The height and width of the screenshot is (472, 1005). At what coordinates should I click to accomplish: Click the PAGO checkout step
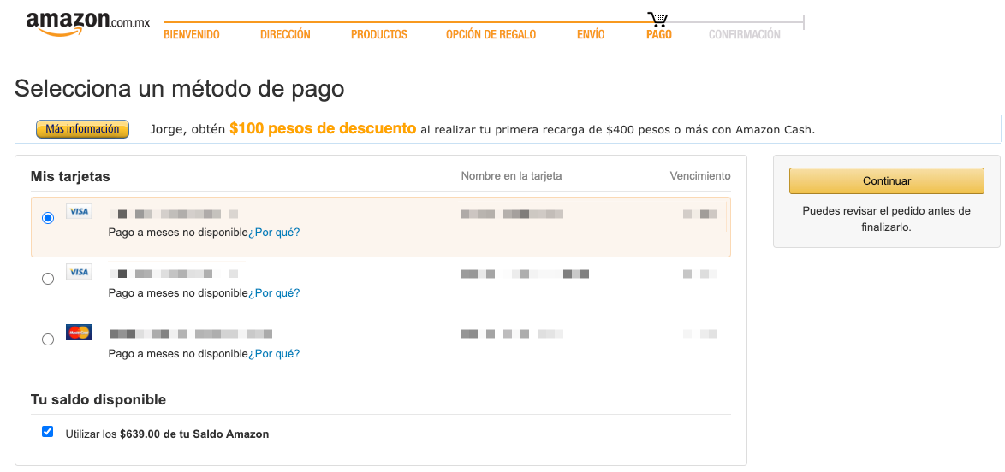[x=659, y=34]
